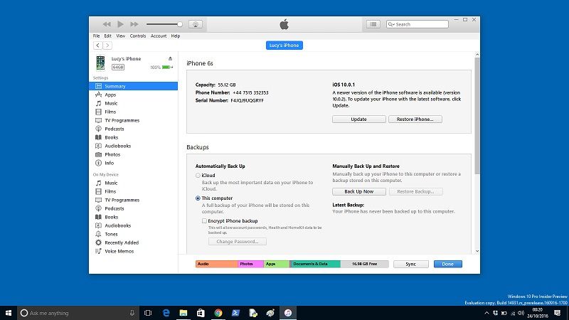Click the play button
569x320 pixels.
[x=120, y=24]
